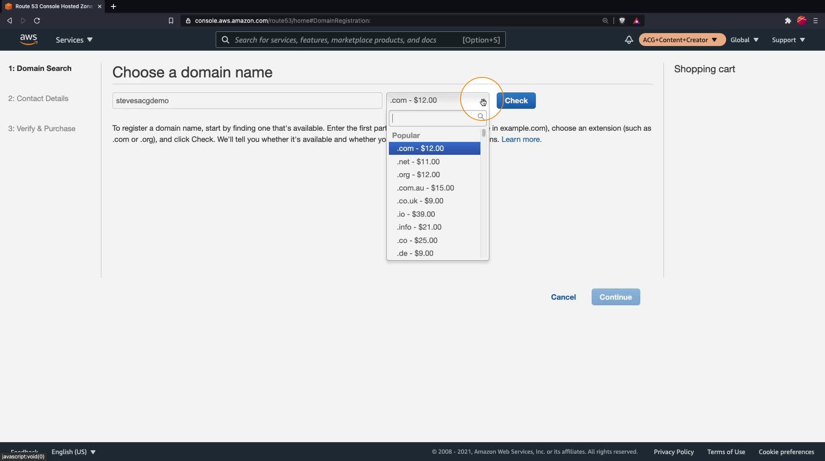Click the site lock icon in address bar

coord(188,21)
